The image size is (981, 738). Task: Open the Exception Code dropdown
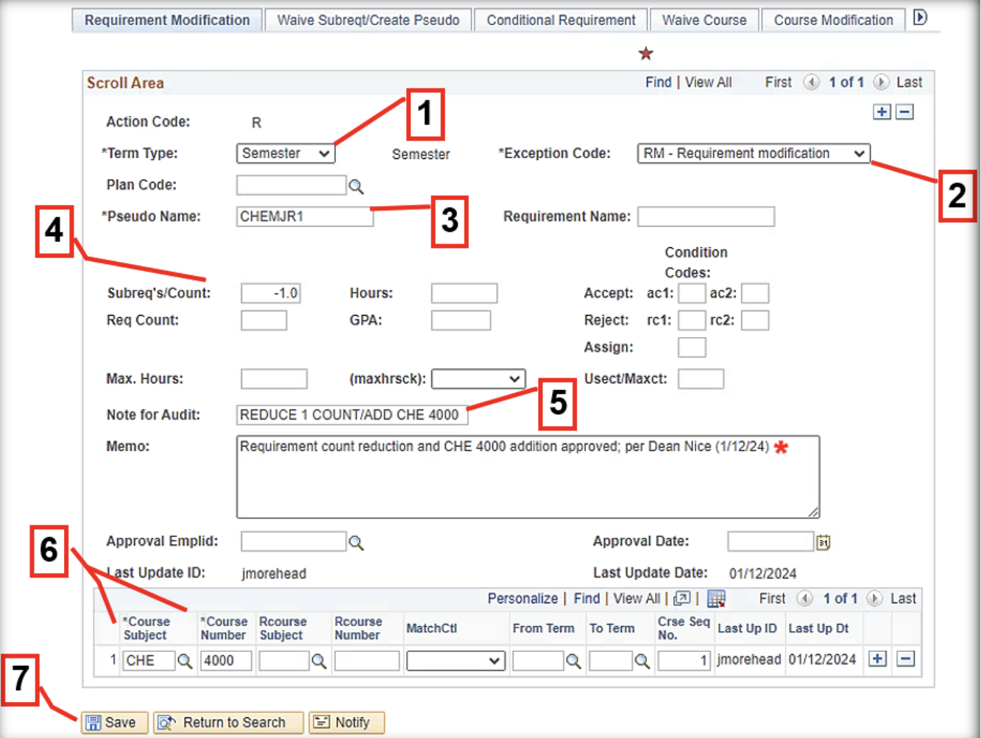pyautogui.click(x=753, y=153)
